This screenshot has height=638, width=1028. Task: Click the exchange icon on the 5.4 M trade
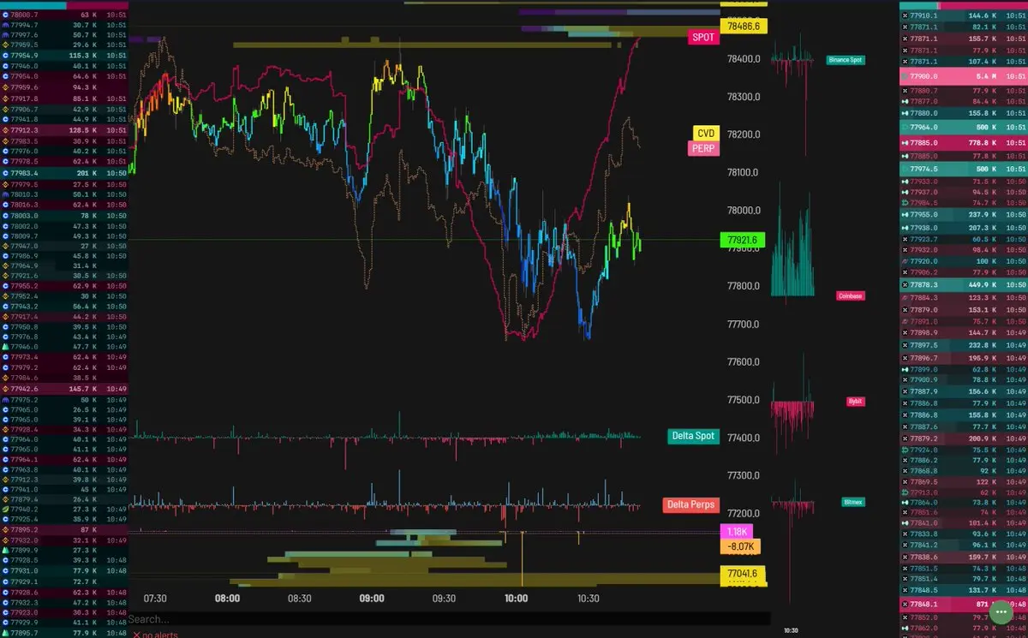905,76
